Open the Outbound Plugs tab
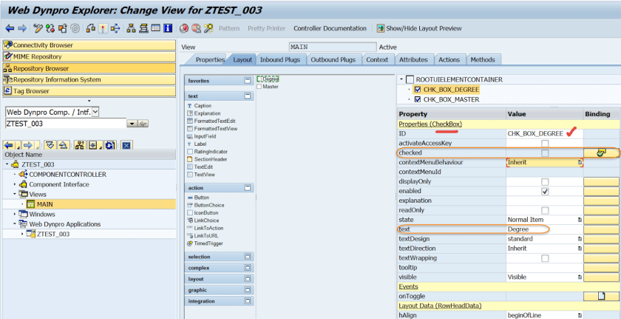 pyautogui.click(x=333, y=59)
